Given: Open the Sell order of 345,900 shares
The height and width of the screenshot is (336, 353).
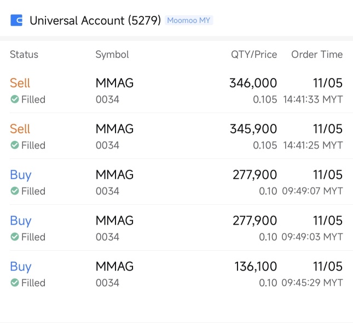Looking at the screenshot, I should 176,137.
